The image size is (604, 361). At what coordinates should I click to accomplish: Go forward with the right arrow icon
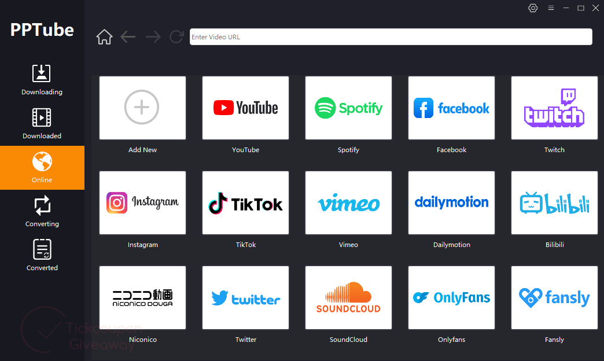click(x=153, y=37)
